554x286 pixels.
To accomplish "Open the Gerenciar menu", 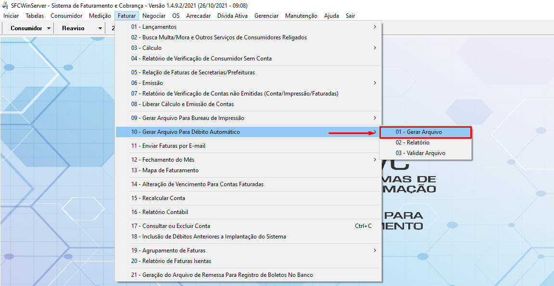I will click(x=266, y=16).
